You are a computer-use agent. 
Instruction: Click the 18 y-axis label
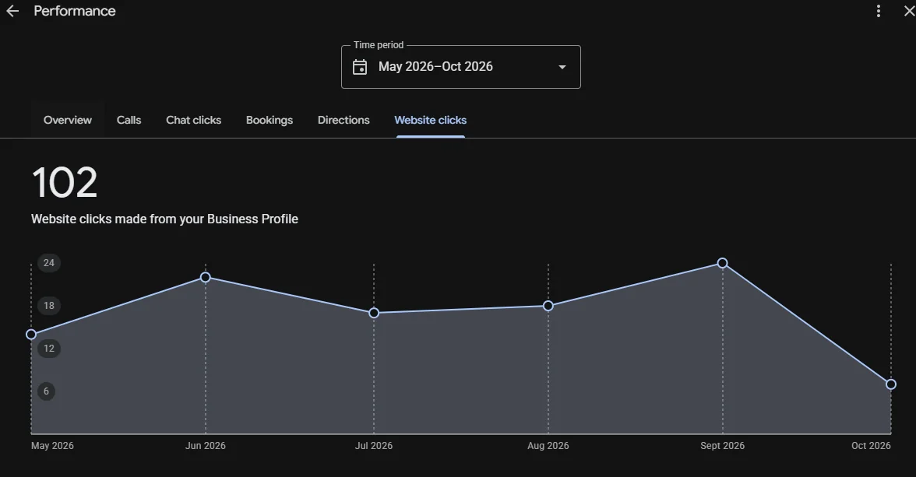(49, 305)
